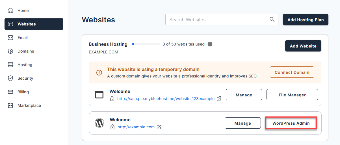Click the Billing card icon

point(10,92)
